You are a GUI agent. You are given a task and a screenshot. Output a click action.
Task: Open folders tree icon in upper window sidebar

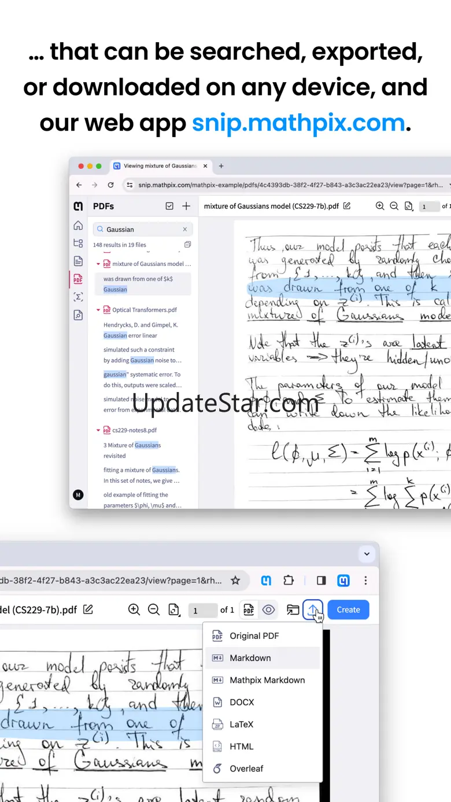(78, 243)
